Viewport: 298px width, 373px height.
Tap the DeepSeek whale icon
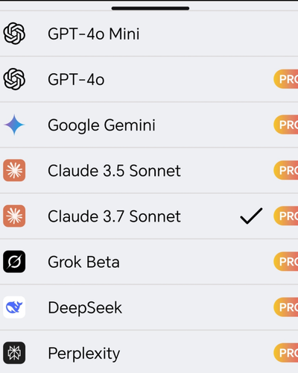click(14, 307)
